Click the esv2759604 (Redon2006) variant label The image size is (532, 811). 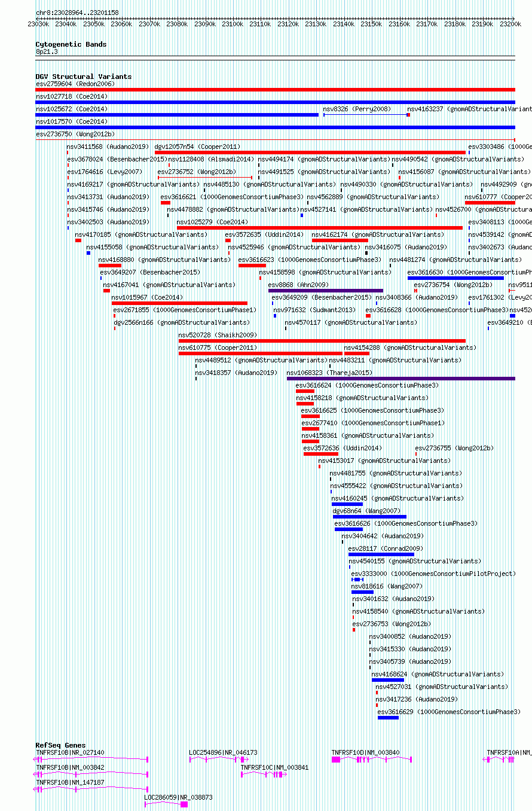(75, 84)
